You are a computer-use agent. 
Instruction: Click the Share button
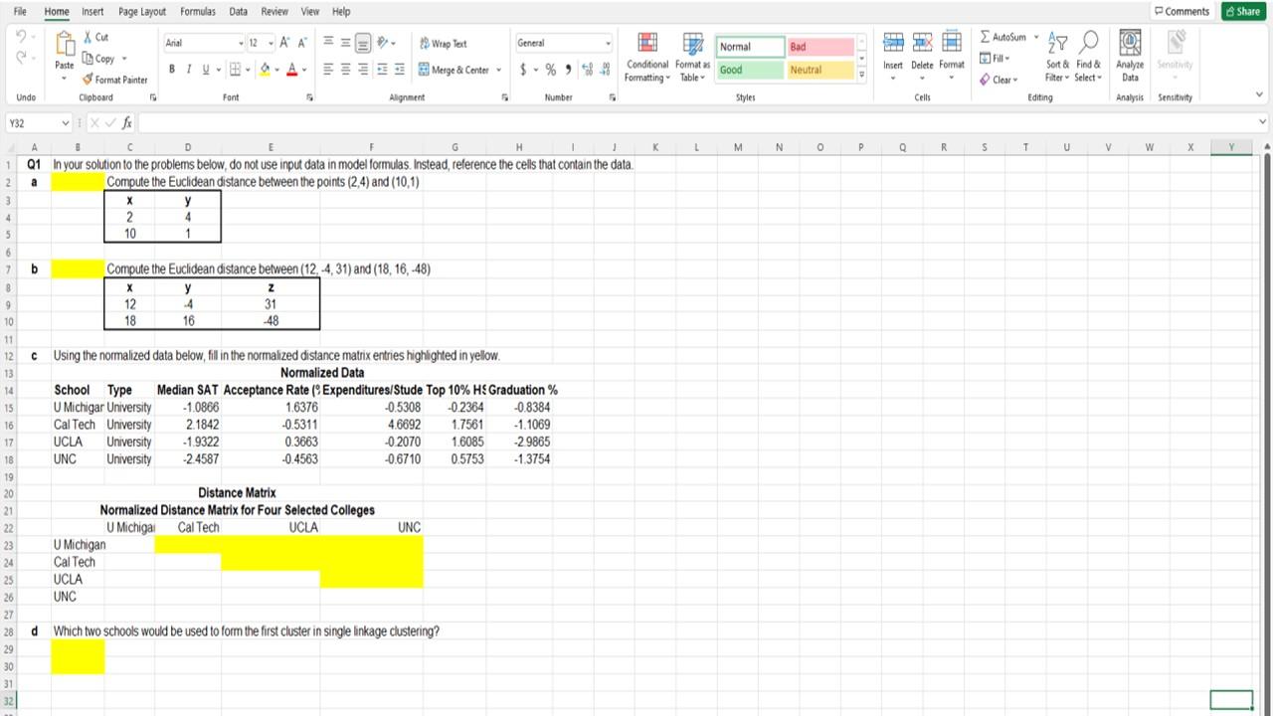(1241, 11)
